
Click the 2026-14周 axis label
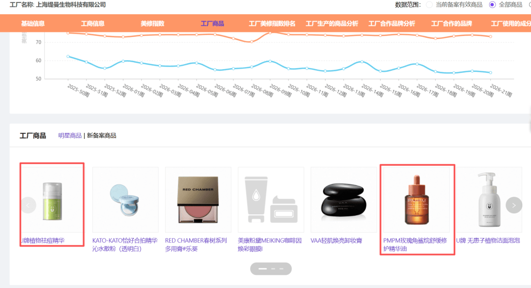(x=373, y=91)
